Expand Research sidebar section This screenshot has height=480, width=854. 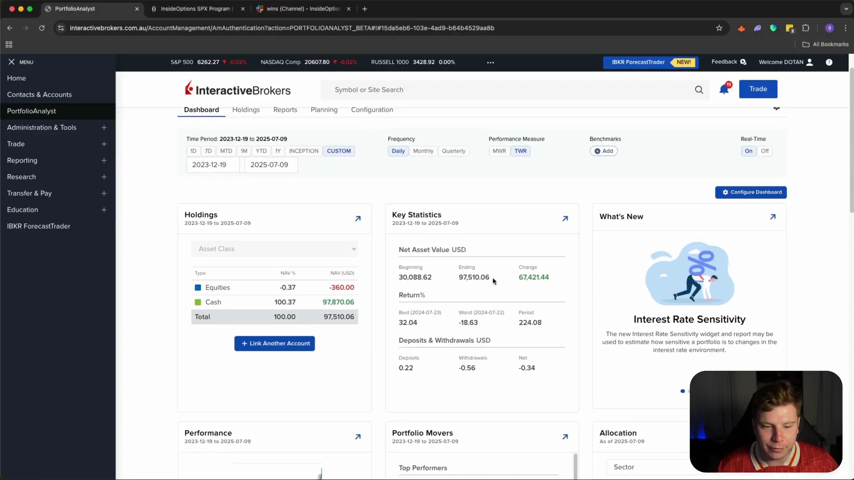(x=104, y=177)
